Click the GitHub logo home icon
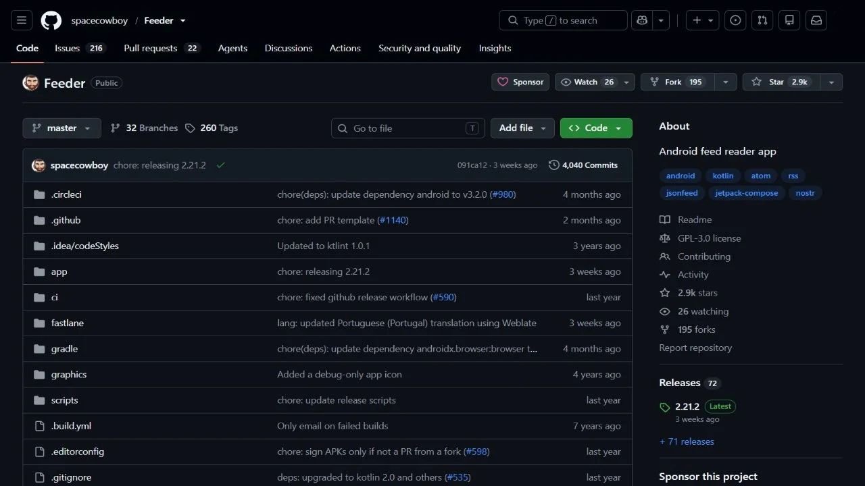865x486 pixels. [x=51, y=20]
